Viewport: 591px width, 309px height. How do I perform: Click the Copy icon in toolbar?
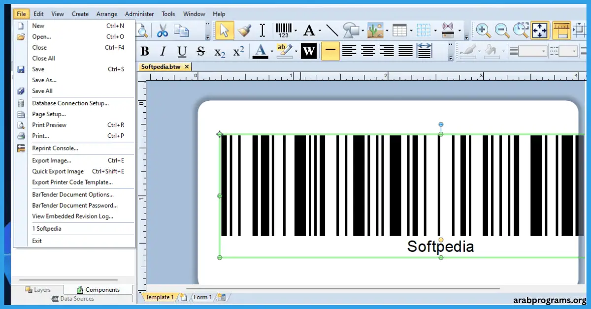point(182,31)
